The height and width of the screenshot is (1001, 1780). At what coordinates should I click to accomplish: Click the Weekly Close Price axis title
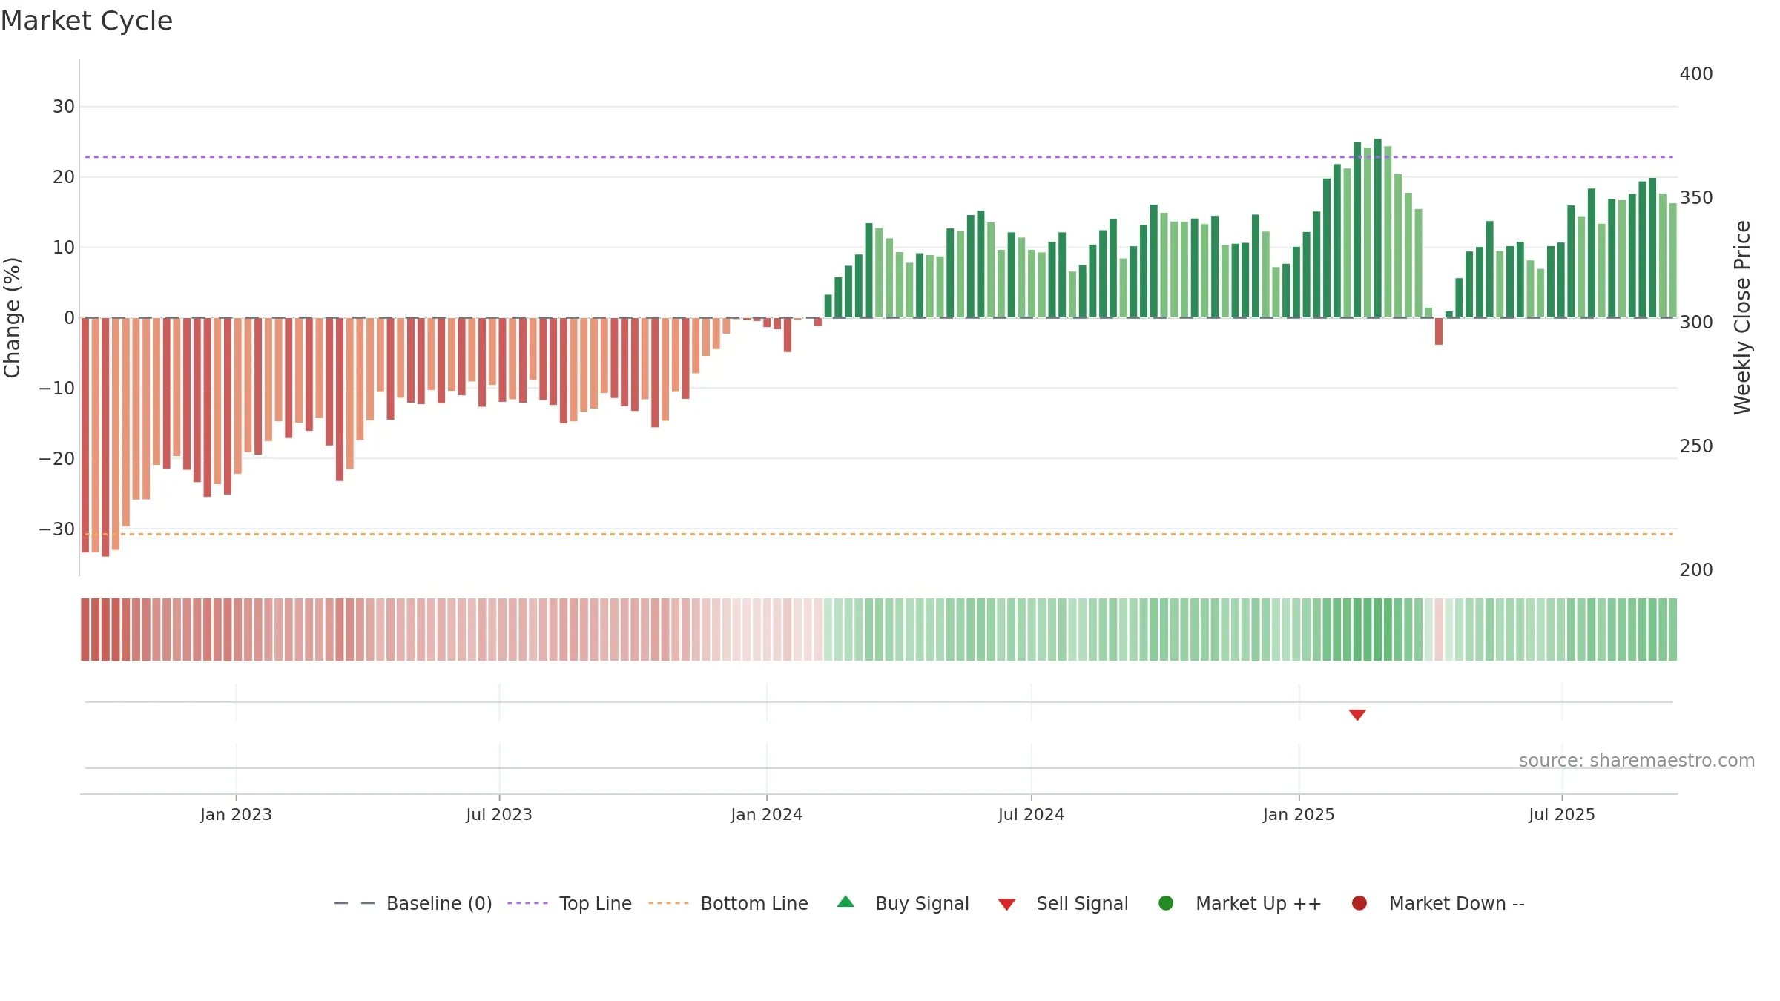(1742, 317)
